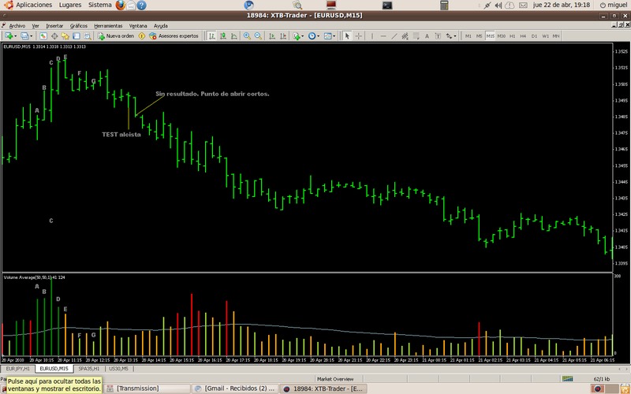Click the TEST alcista chart label

coord(121,135)
